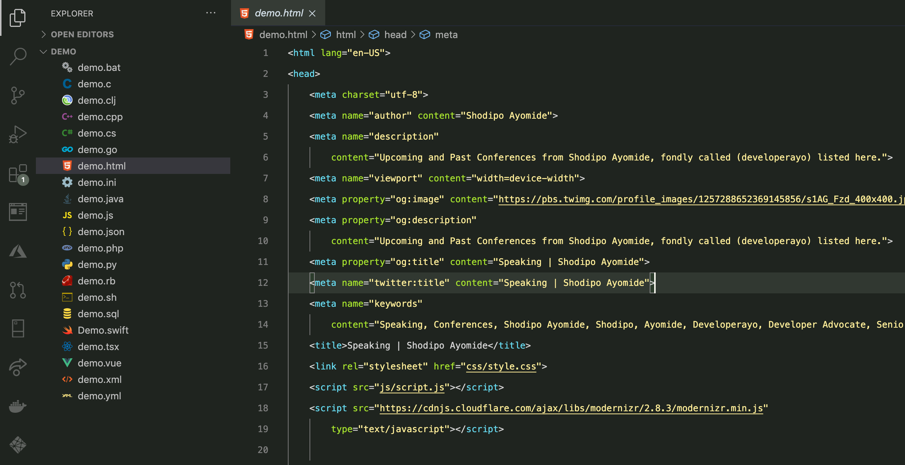The image size is (905, 465).
Task: Click the GitHub Pull Requests icon
Action: pyautogui.click(x=17, y=290)
